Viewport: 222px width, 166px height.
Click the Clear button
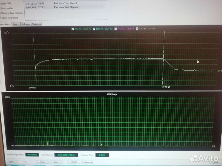[x=42, y=162]
